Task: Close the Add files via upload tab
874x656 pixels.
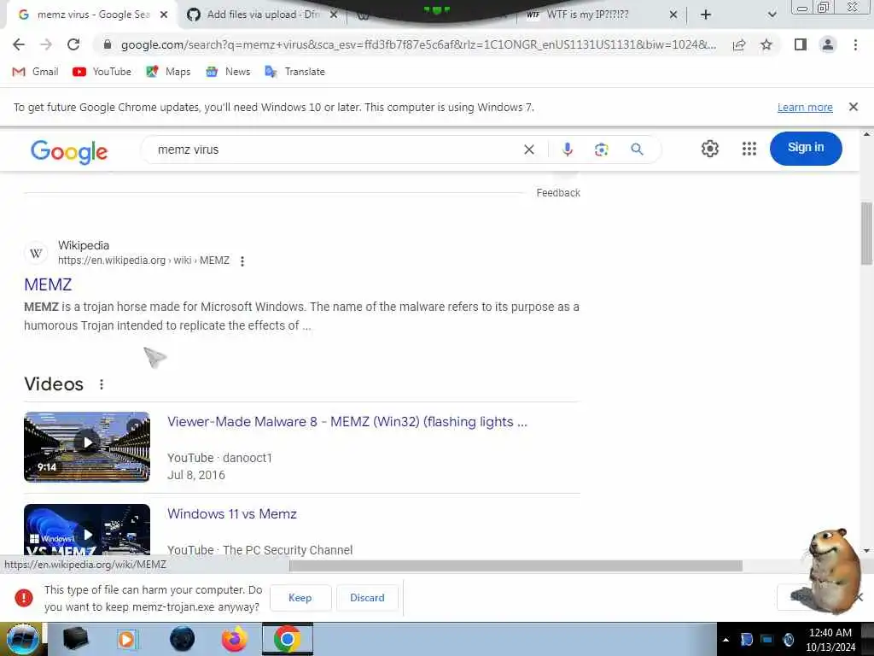Action: pyautogui.click(x=334, y=15)
